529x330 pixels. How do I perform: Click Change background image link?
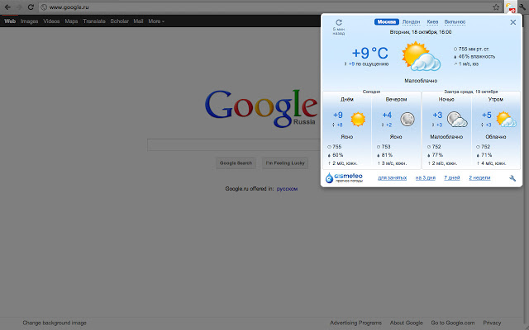click(x=55, y=323)
